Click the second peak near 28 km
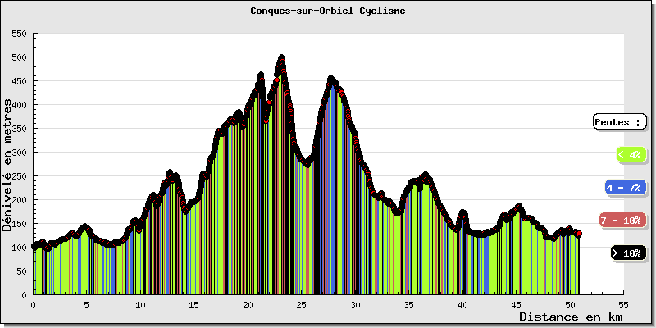This screenshot has width=656, height=328. (x=332, y=80)
